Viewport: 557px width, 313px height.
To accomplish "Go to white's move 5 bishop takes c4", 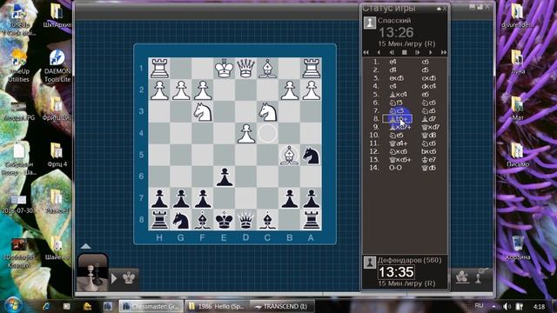I will click(x=398, y=95).
